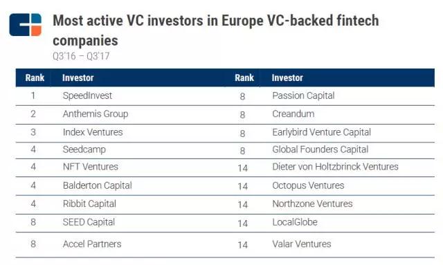Image resolution: width=443 pixels, height=265 pixels.
Task: Click Index Ventures in the table
Action: (x=93, y=132)
